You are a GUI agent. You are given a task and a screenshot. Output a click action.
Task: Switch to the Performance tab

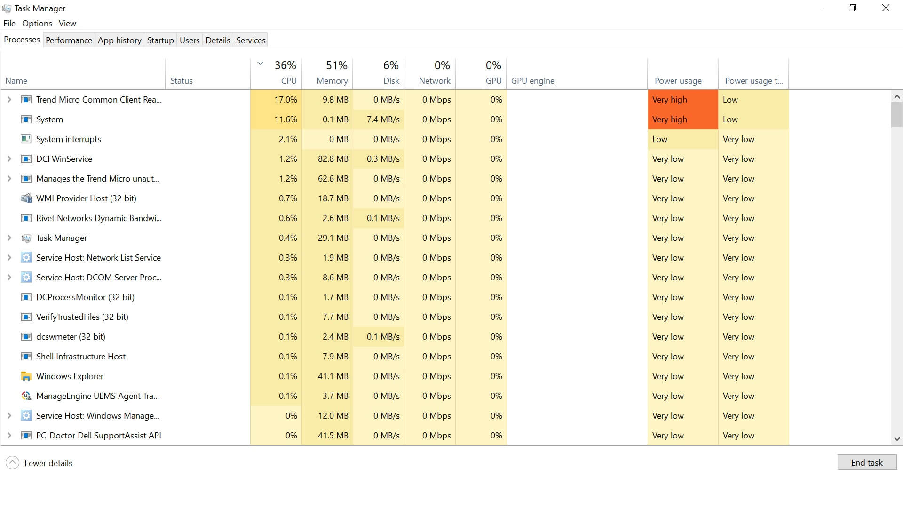(x=69, y=40)
